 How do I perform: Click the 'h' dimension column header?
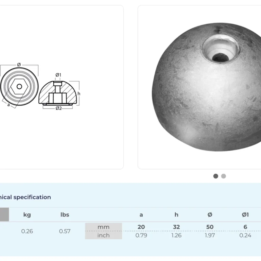176,214
